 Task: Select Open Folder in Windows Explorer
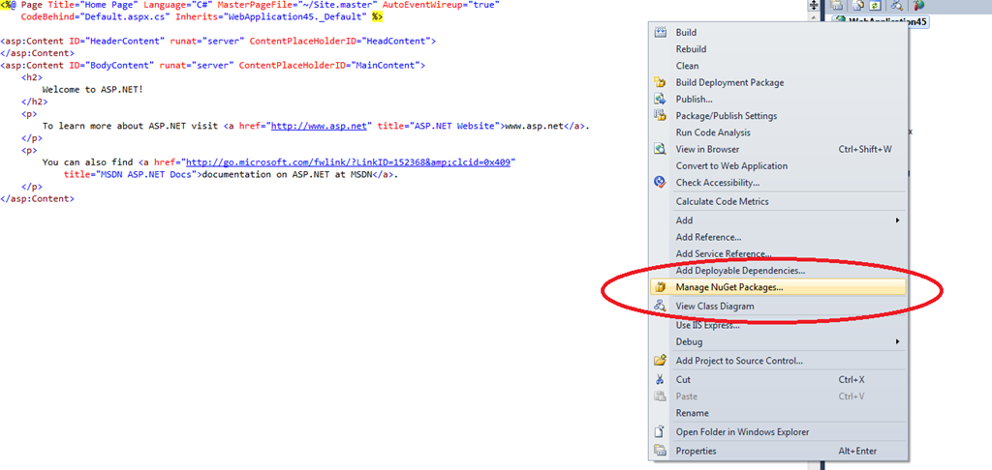tap(742, 431)
